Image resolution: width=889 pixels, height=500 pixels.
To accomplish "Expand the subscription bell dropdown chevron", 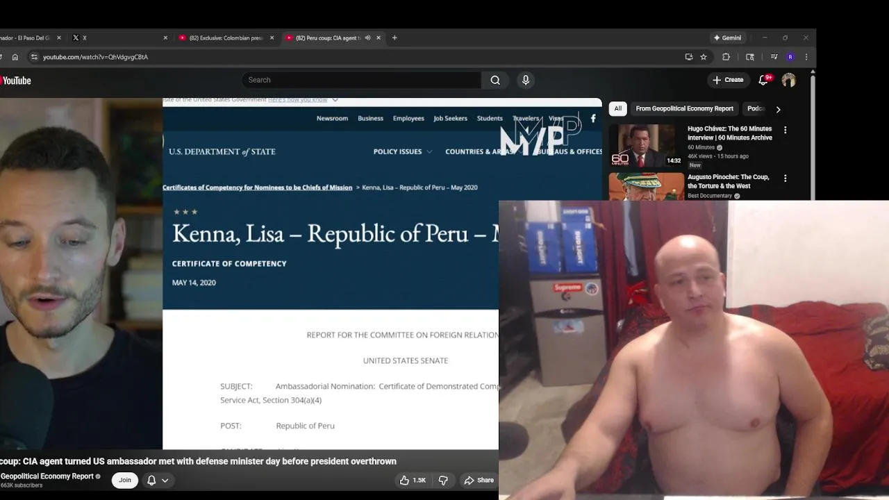I will coord(165,480).
